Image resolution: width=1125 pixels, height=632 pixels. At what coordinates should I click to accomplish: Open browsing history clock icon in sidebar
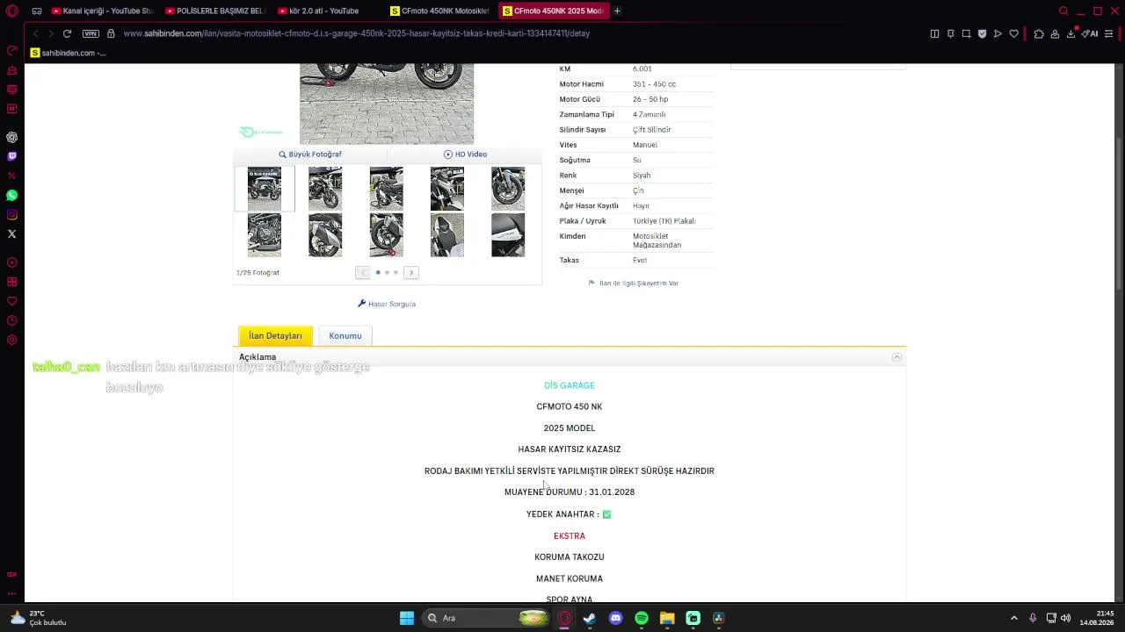click(x=11, y=320)
